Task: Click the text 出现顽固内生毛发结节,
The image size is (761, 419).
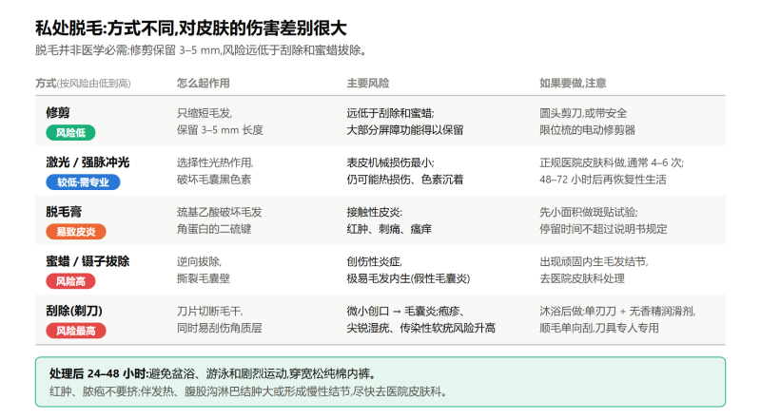Action: pos(594,262)
